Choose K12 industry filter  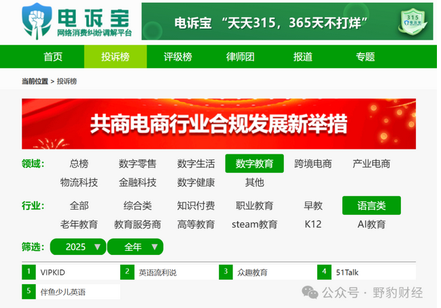point(313,224)
